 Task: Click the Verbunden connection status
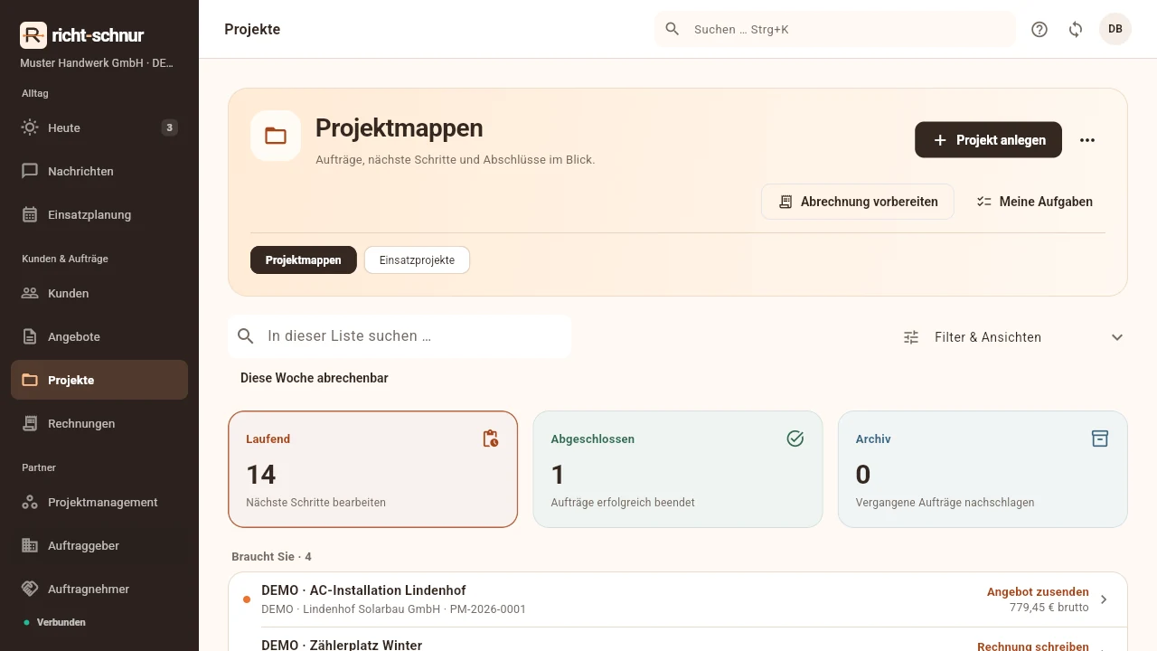pyautogui.click(x=55, y=622)
